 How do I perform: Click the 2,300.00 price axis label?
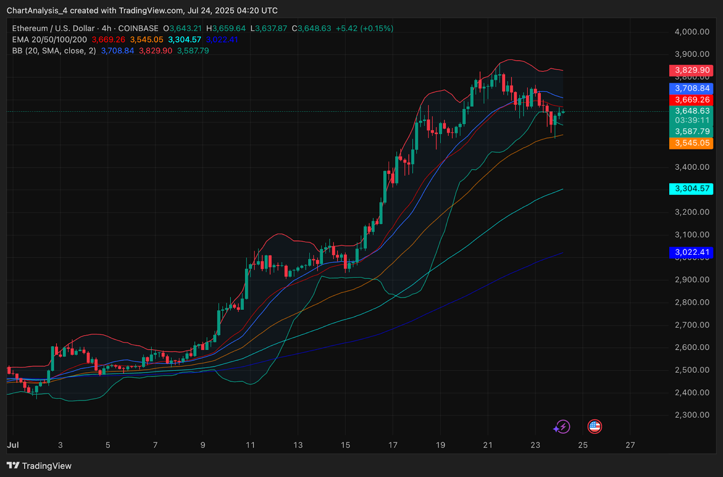[x=692, y=415]
